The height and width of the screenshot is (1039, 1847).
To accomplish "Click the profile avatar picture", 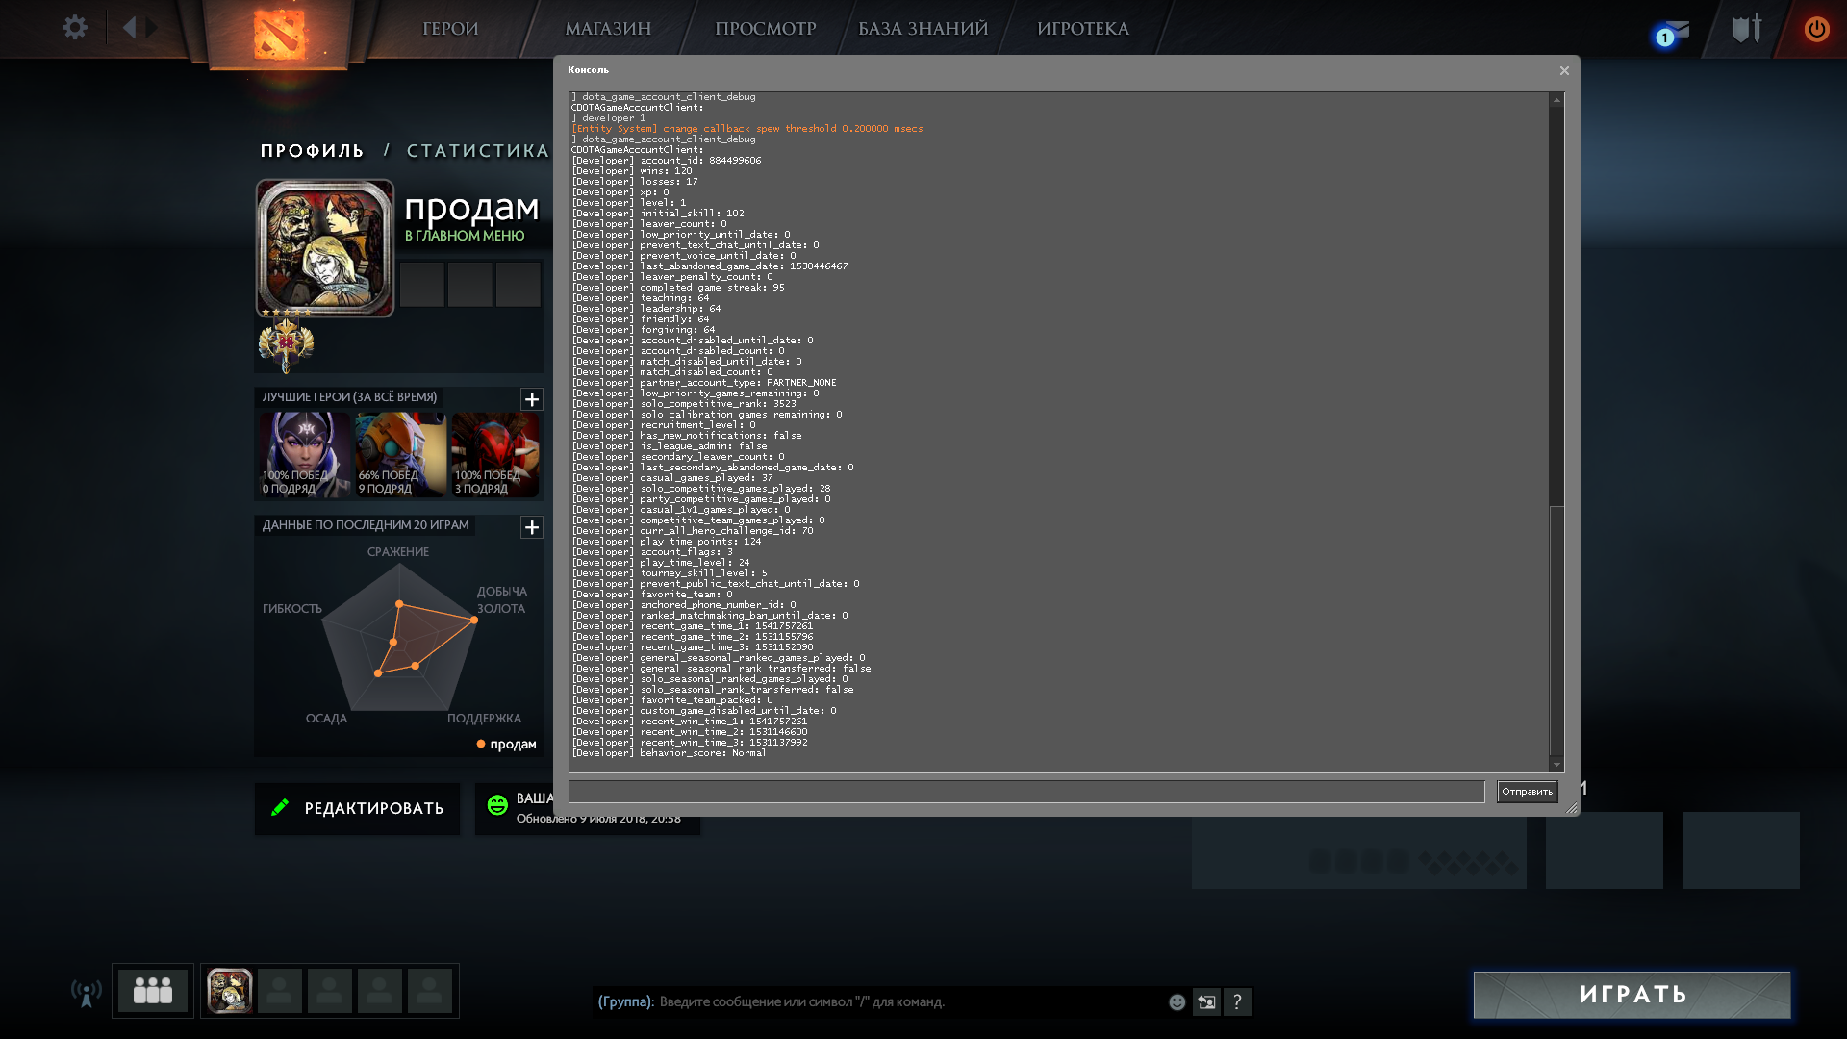I will pyautogui.click(x=325, y=248).
